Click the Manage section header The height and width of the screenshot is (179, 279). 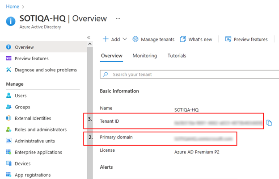(15, 84)
